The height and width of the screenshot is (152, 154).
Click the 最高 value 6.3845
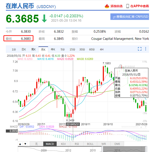(59, 39)
